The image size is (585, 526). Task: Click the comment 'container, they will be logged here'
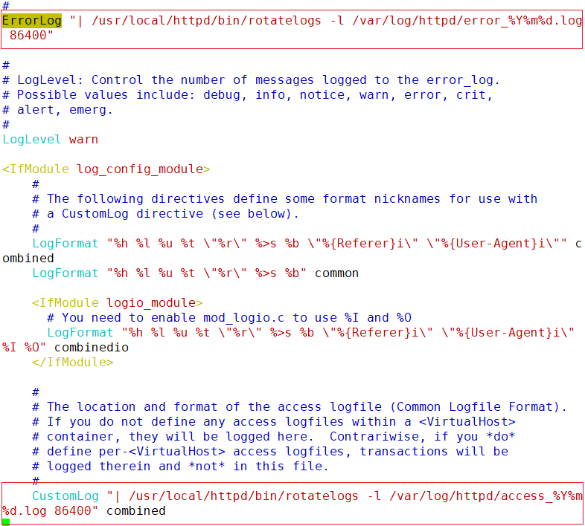coord(273,437)
